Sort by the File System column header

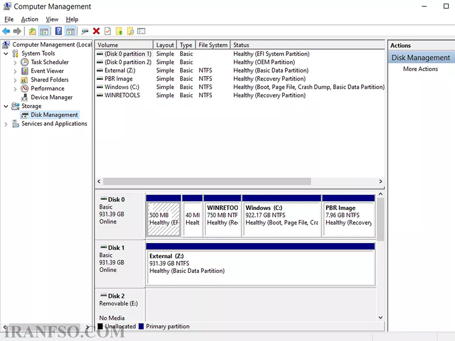coord(213,45)
